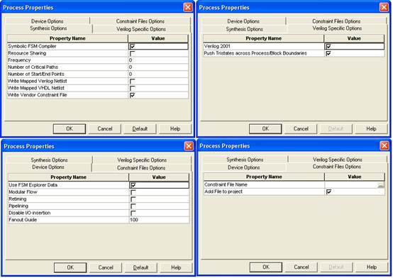Click Default in the Fanout Guide dialog
Image resolution: width=393 pixels, height=278 pixels.
coord(141,267)
